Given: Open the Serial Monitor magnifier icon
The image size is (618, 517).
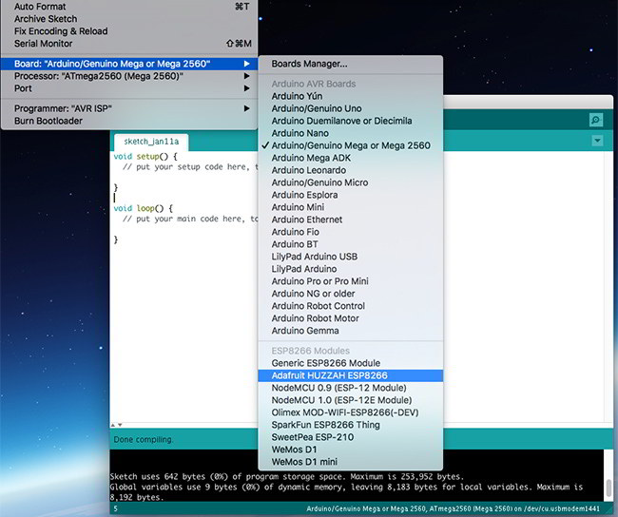Looking at the screenshot, I should pos(596,120).
